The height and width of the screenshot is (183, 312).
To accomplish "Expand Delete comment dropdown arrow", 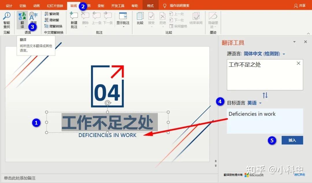I will pyautogui.click(x=86, y=27).
